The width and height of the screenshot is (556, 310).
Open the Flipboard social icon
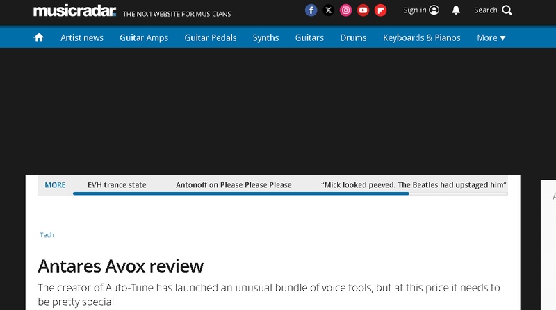[380, 10]
